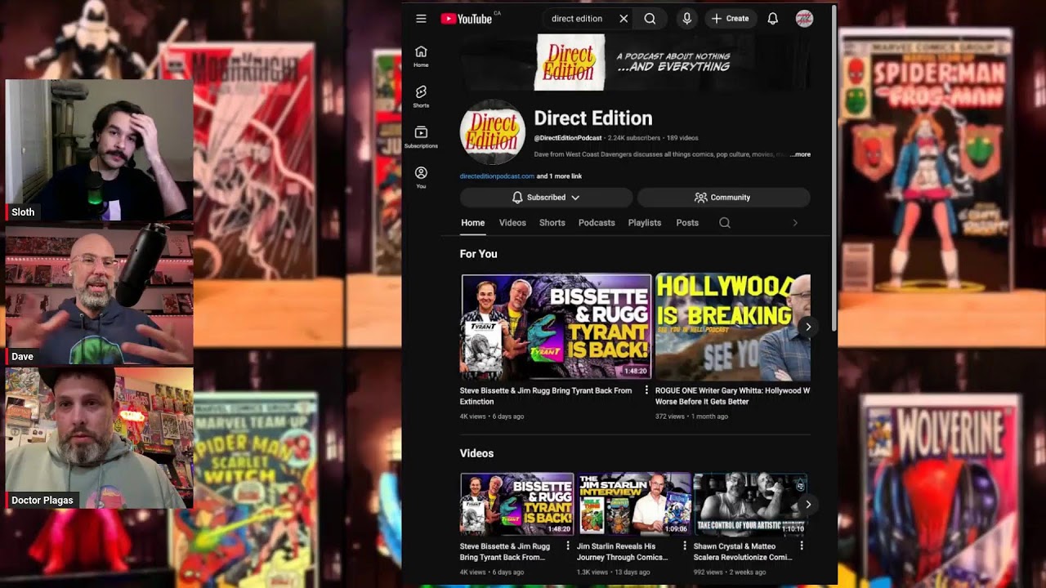
Task: Open Shorts in the sidebar
Action: pyautogui.click(x=421, y=96)
